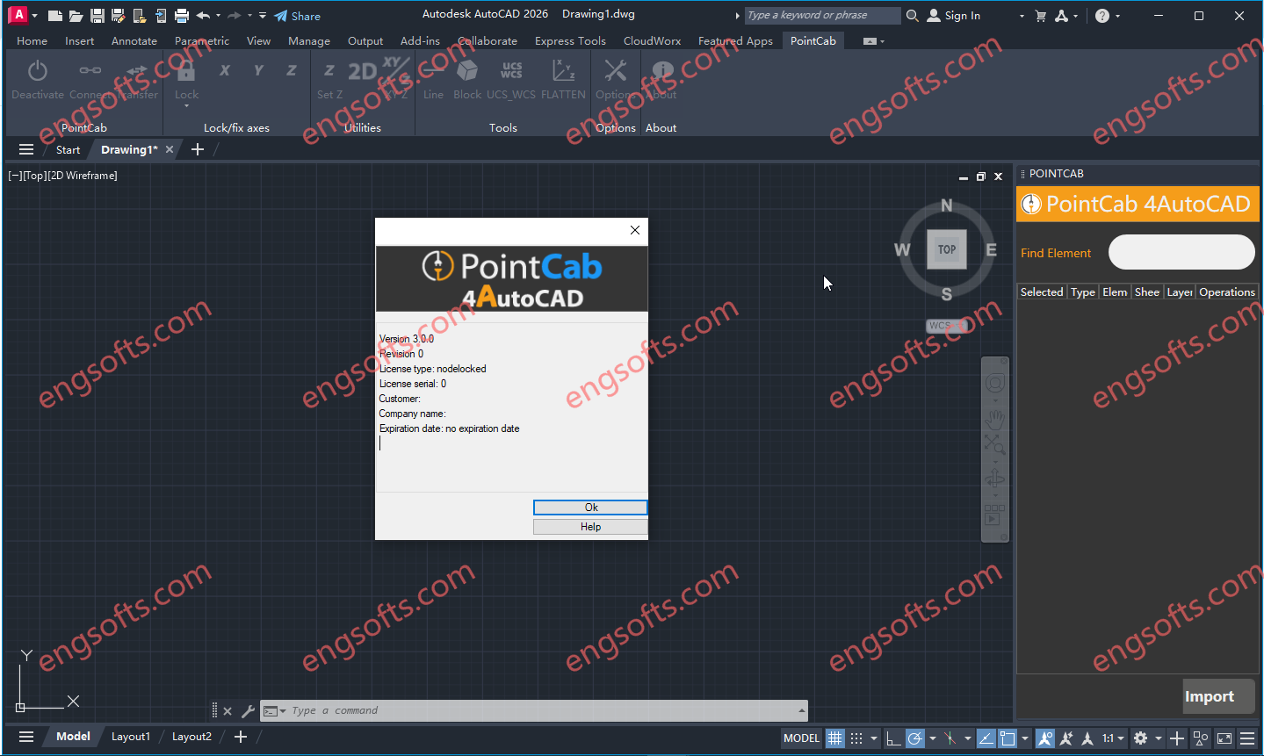This screenshot has width=1264, height=756.
Task: Switch to the Start file tab
Action: 68,150
